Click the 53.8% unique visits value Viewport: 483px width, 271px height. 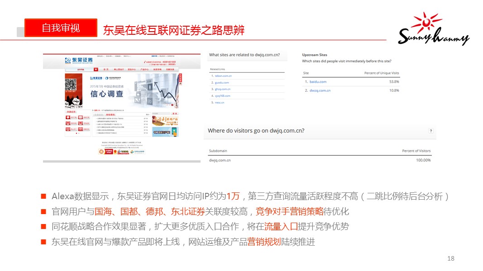[x=394, y=82]
